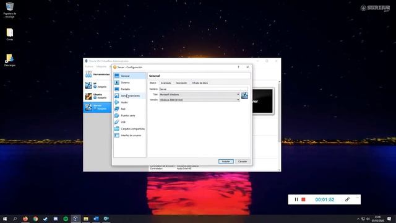Click the taskbar search icon
Viewport: 396px width, 223px height.
pos(15,219)
